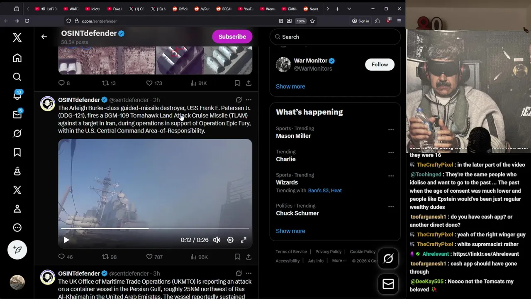531x299 pixels.
Task: Open Charlie trending topic
Action: pos(286,159)
